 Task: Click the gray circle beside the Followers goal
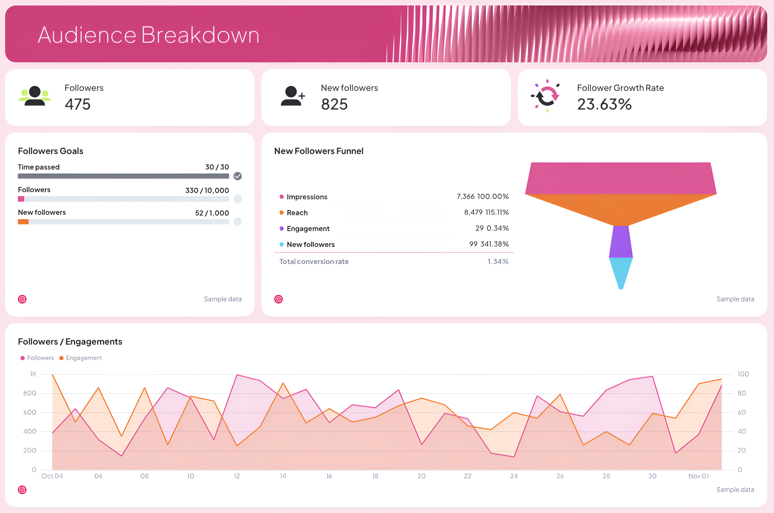(238, 199)
